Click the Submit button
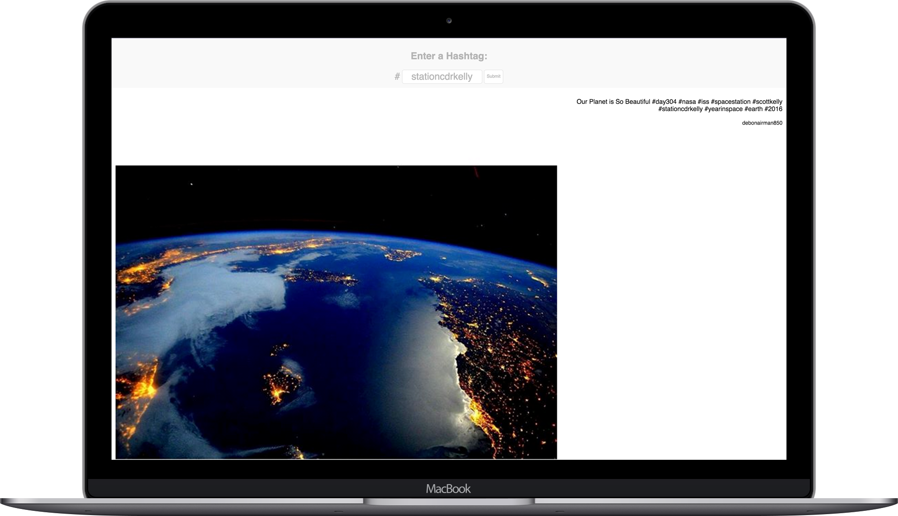This screenshot has height=516, width=898. coord(493,77)
